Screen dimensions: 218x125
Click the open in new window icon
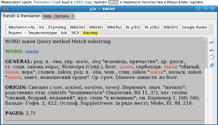[x=212, y=57]
